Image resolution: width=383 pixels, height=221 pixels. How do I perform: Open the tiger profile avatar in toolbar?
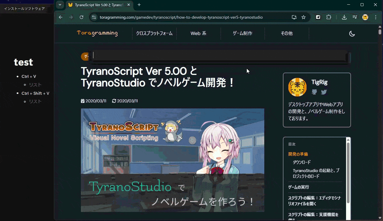365,17
